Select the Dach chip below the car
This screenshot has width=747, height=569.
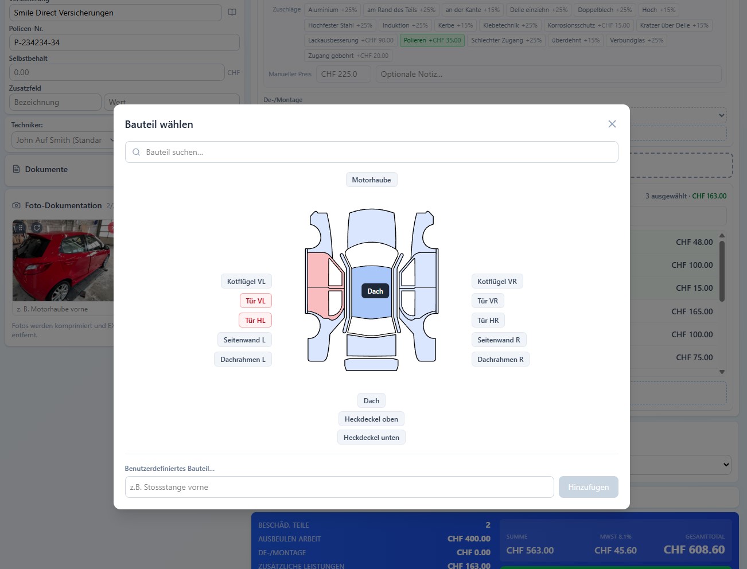pyautogui.click(x=371, y=401)
